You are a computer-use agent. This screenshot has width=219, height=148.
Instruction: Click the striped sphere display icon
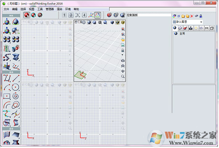coord(100,22)
